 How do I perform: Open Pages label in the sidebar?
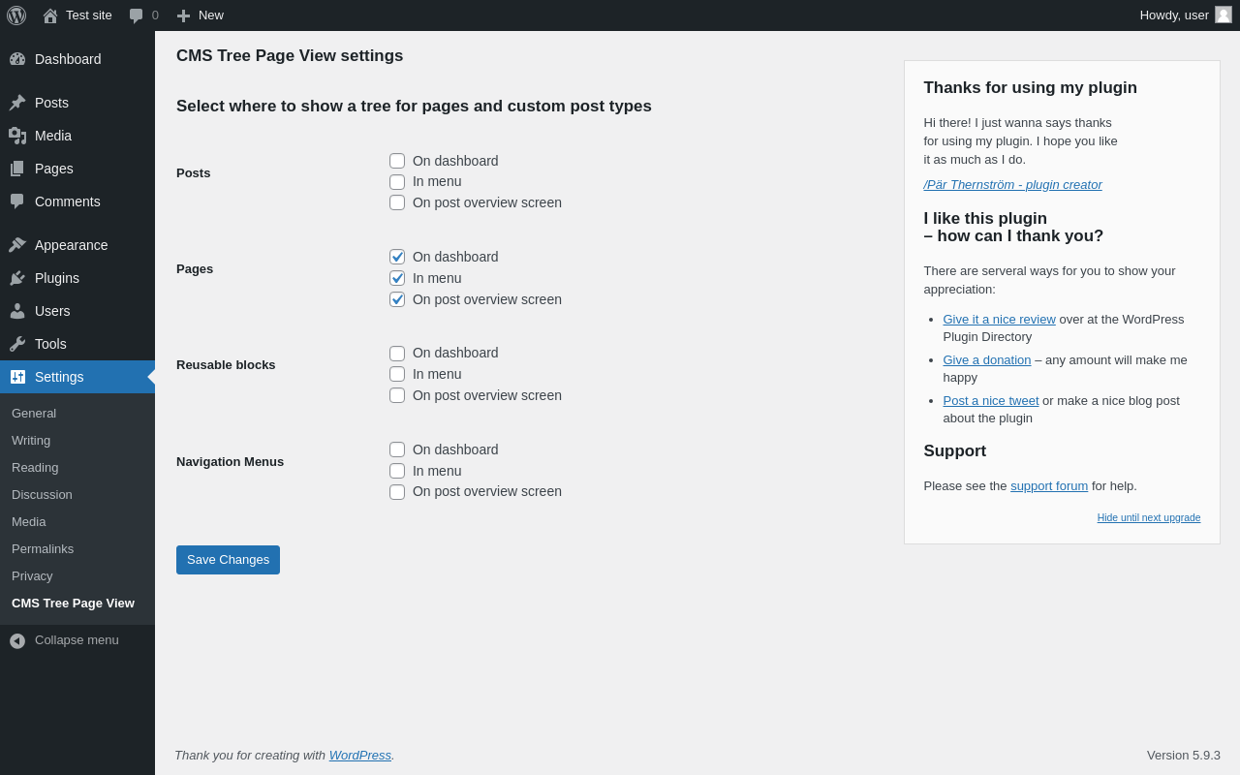[54, 169]
